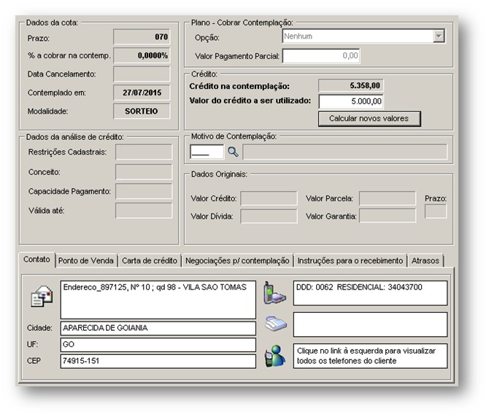This screenshot has width=489, height=417.
Task: Click the Opção combo box showing Nenhum
Action: [363, 36]
